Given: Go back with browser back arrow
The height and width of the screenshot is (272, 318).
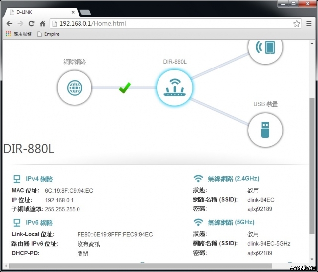Looking at the screenshot, I should point(9,24).
